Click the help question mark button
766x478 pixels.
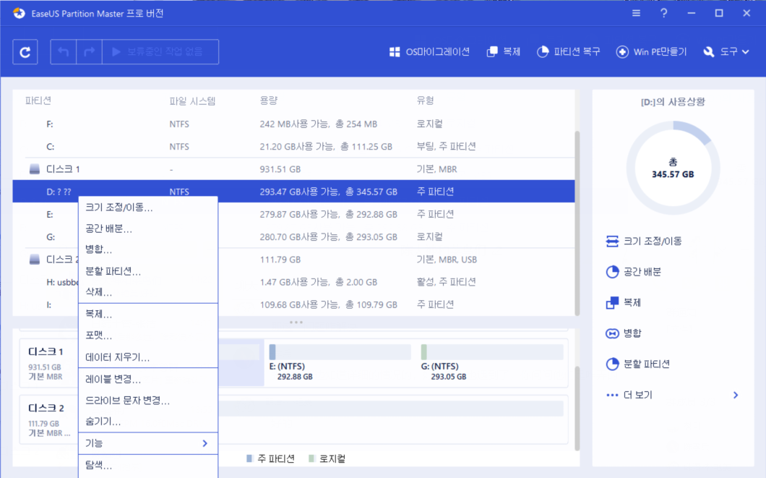coord(663,12)
